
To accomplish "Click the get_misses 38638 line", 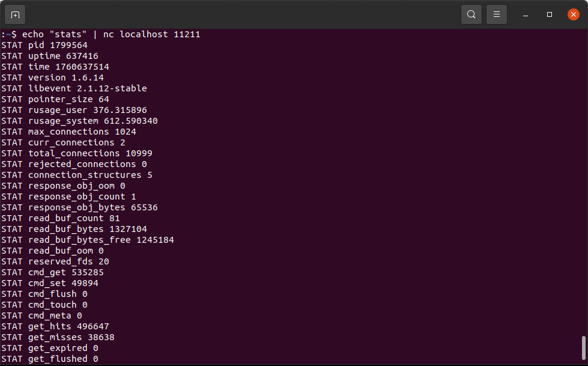I will coord(58,337).
